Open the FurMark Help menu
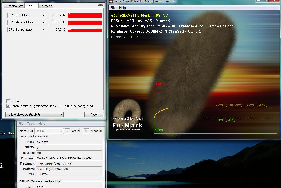 [x=122, y=8]
